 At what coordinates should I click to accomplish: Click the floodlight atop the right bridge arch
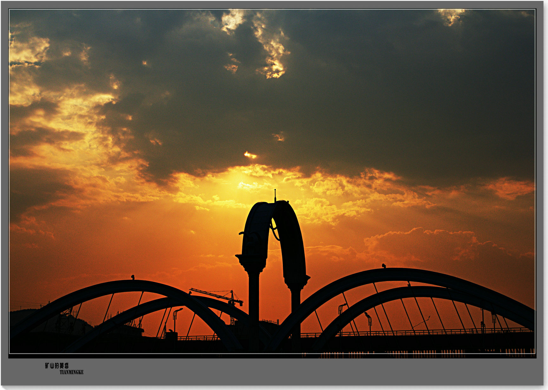click(384, 266)
